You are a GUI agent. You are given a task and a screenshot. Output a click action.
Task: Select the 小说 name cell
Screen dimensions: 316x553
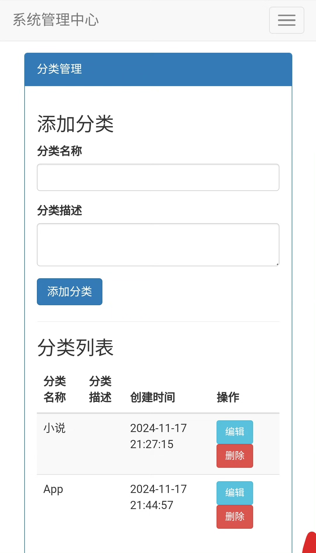coord(54,428)
